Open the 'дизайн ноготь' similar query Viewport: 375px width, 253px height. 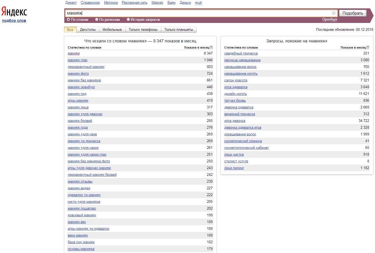235,94
